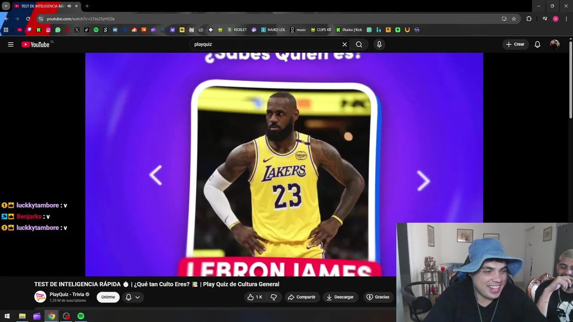The width and height of the screenshot is (573, 322).
Task: Open the music bookmark
Action: (298, 30)
